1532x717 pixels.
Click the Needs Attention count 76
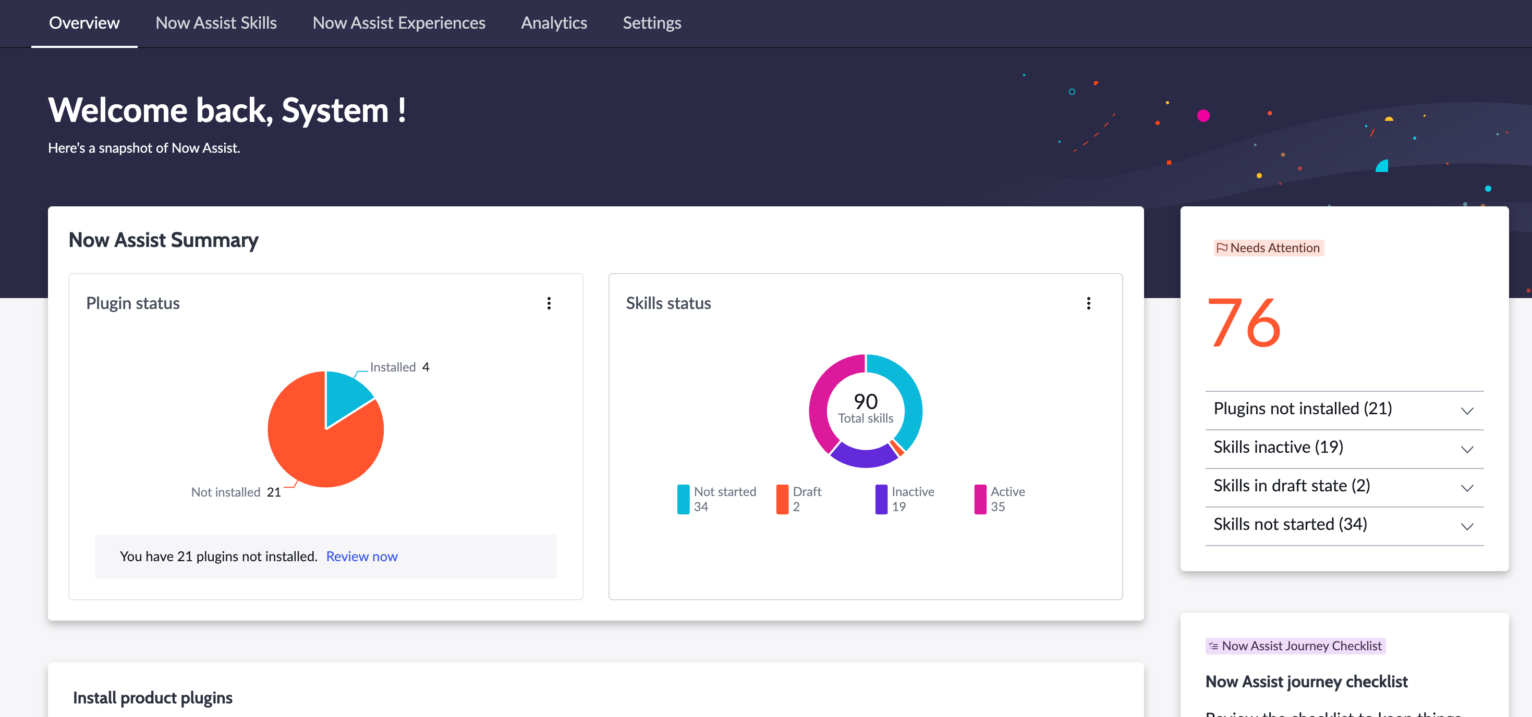1244,322
